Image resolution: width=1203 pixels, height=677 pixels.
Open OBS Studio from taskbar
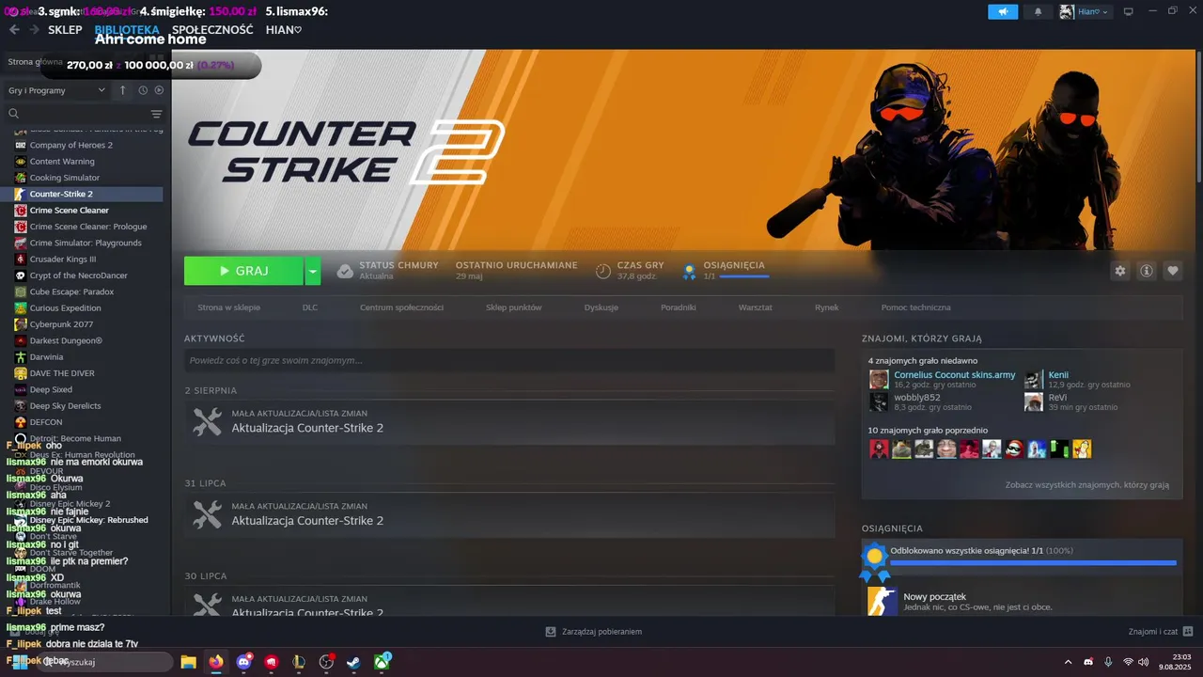(327, 662)
